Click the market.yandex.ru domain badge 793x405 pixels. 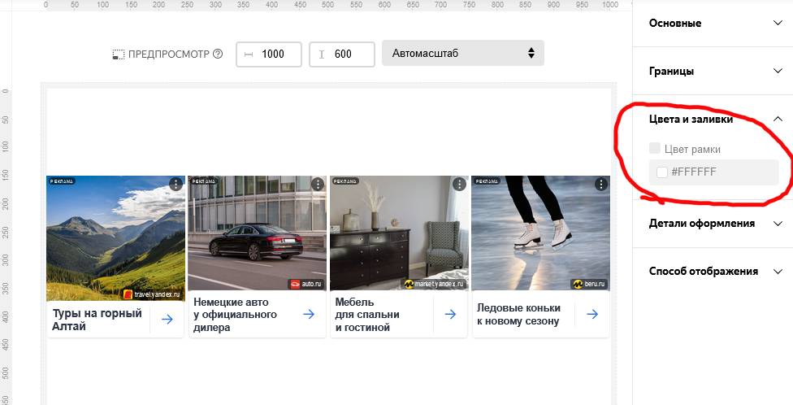pyautogui.click(x=434, y=284)
